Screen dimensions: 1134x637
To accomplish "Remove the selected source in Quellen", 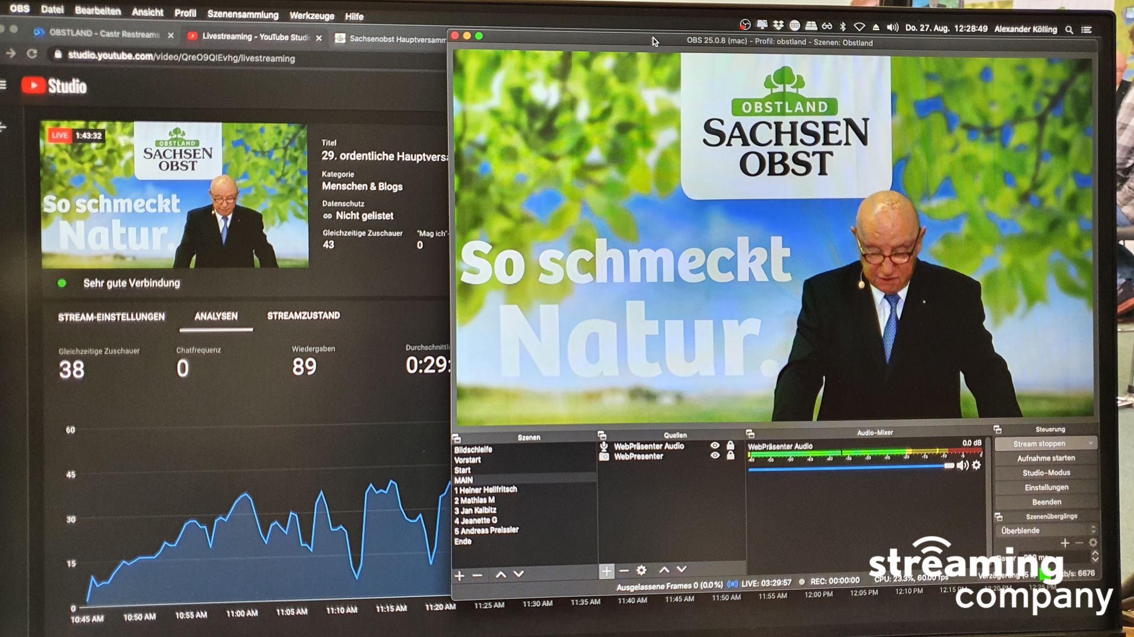I will tap(624, 570).
